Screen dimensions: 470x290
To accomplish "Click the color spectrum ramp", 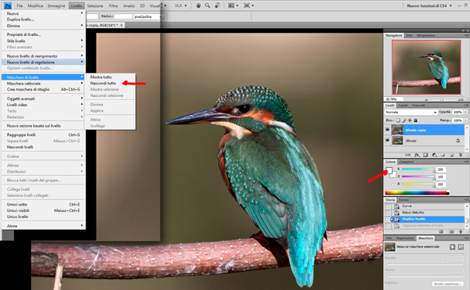I will pos(417,192).
